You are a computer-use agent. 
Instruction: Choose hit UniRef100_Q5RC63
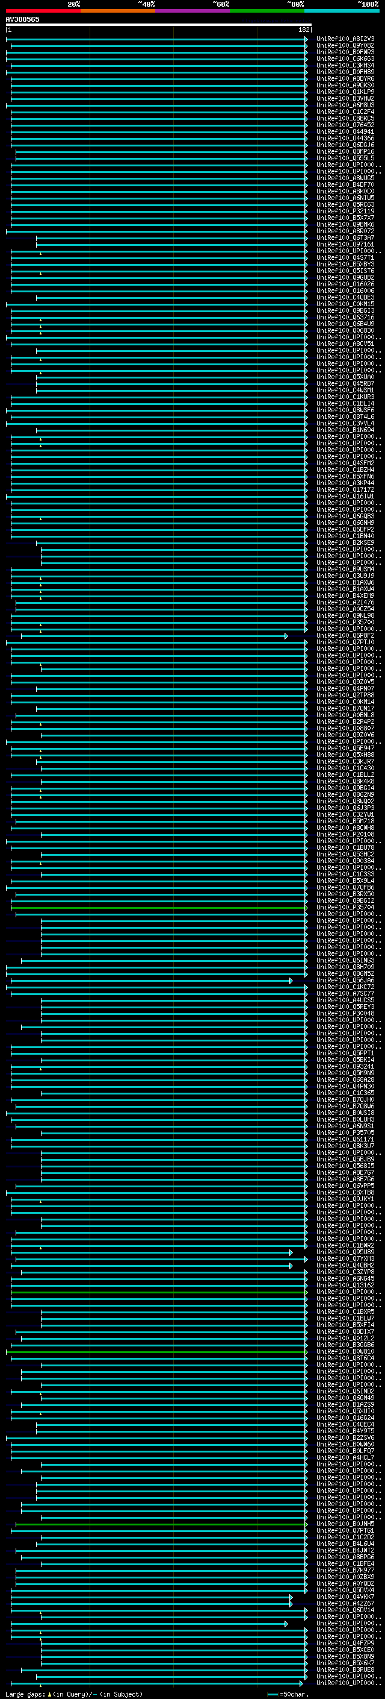coord(345,204)
